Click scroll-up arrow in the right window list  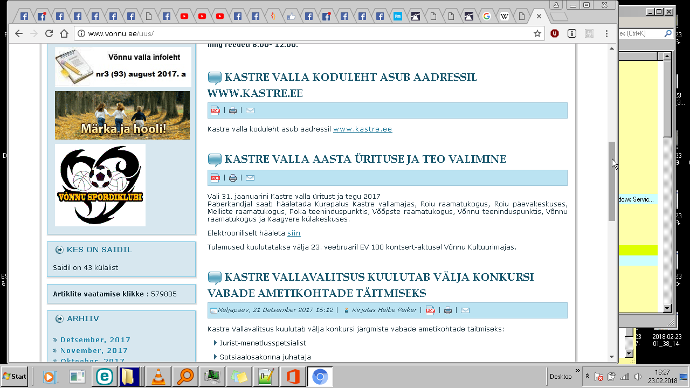667,56
